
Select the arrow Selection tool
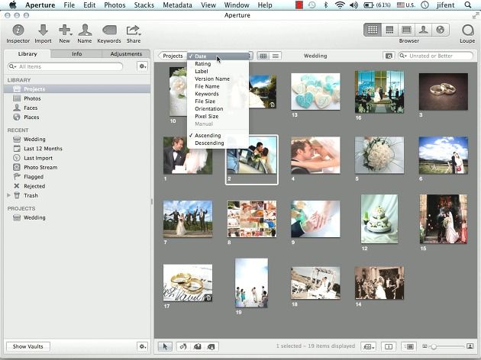coord(165,346)
